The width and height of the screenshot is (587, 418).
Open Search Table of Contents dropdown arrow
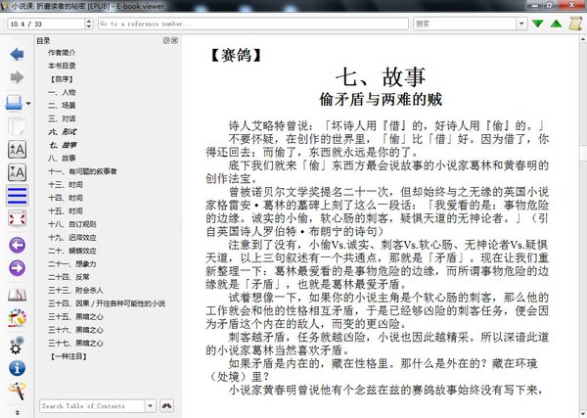[150, 405]
